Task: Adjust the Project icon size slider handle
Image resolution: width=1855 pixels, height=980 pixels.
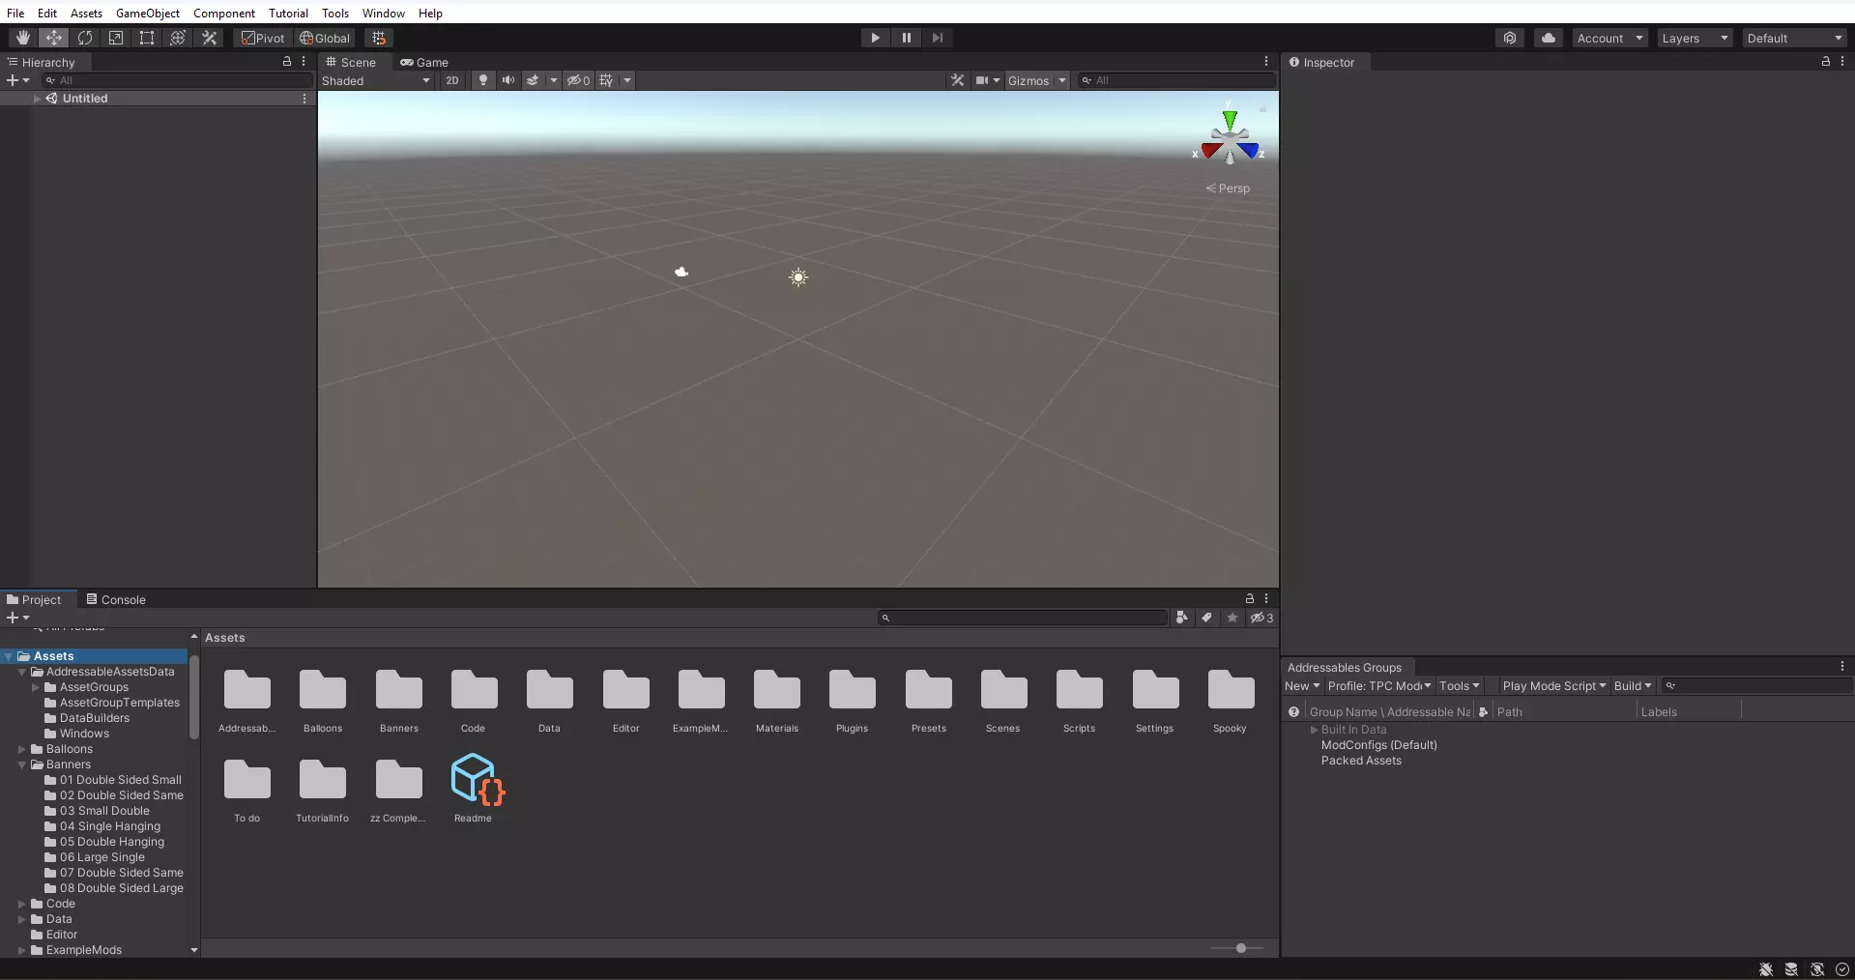Action: click(x=1241, y=948)
